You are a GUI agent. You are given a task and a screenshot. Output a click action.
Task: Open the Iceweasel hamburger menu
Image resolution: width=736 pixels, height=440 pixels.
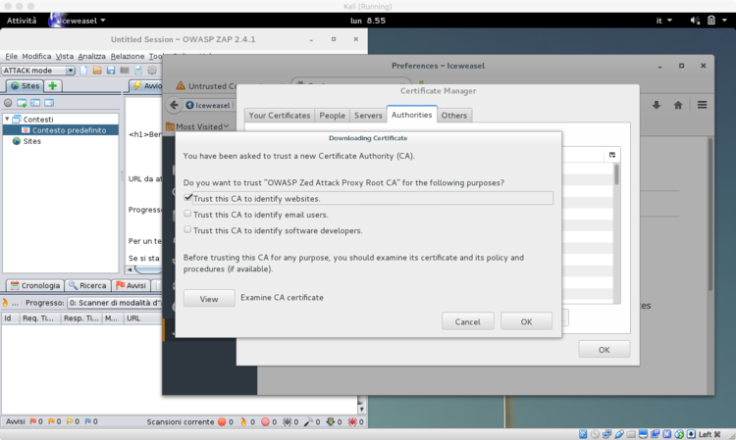pos(703,105)
